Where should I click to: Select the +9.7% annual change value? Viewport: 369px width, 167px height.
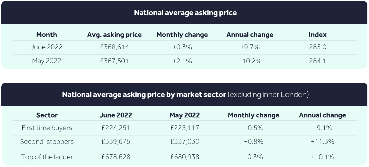[x=250, y=47]
